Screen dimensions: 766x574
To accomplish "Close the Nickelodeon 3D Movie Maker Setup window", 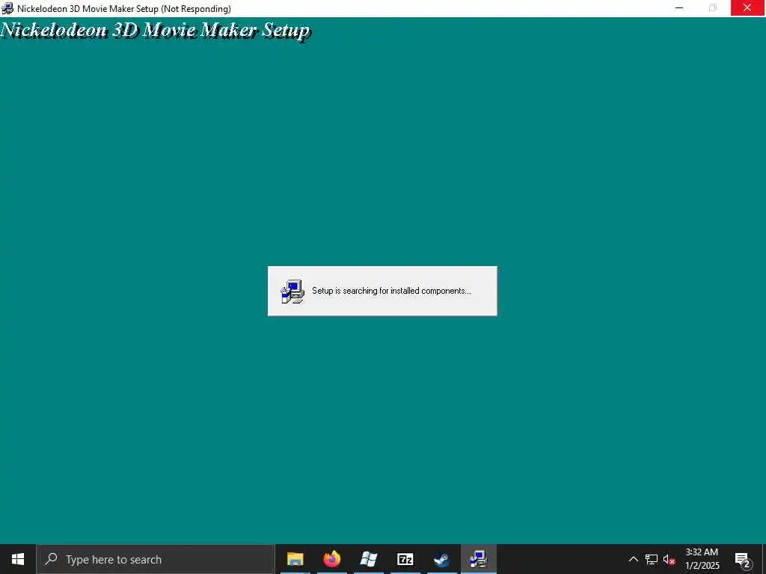I will tap(747, 7).
